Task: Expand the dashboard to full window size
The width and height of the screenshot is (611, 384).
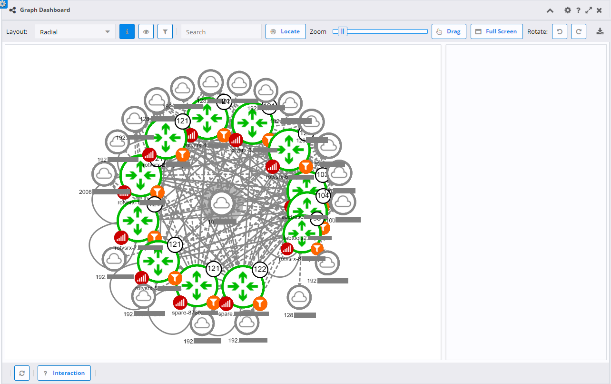Action: click(589, 10)
